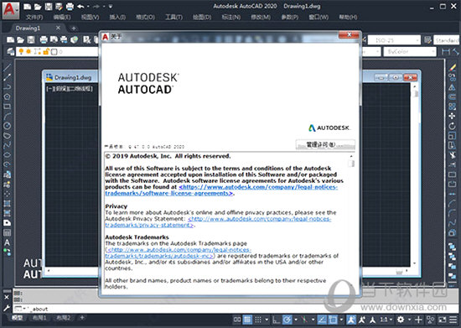Viewport: 461px width, 328px height.
Task: Open the gear settings icon in status bar
Action: click(x=401, y=320)
